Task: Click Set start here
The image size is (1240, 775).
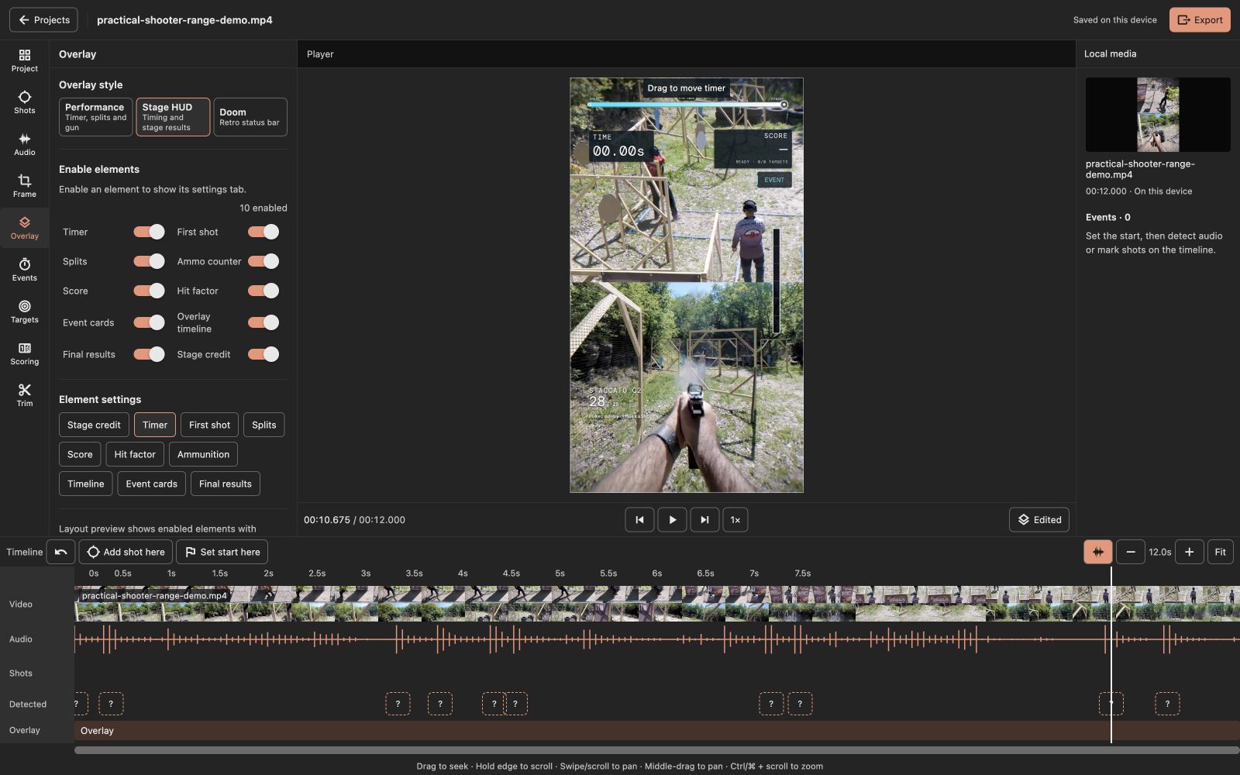Action: pyautogui.click(x=222, y=552)
